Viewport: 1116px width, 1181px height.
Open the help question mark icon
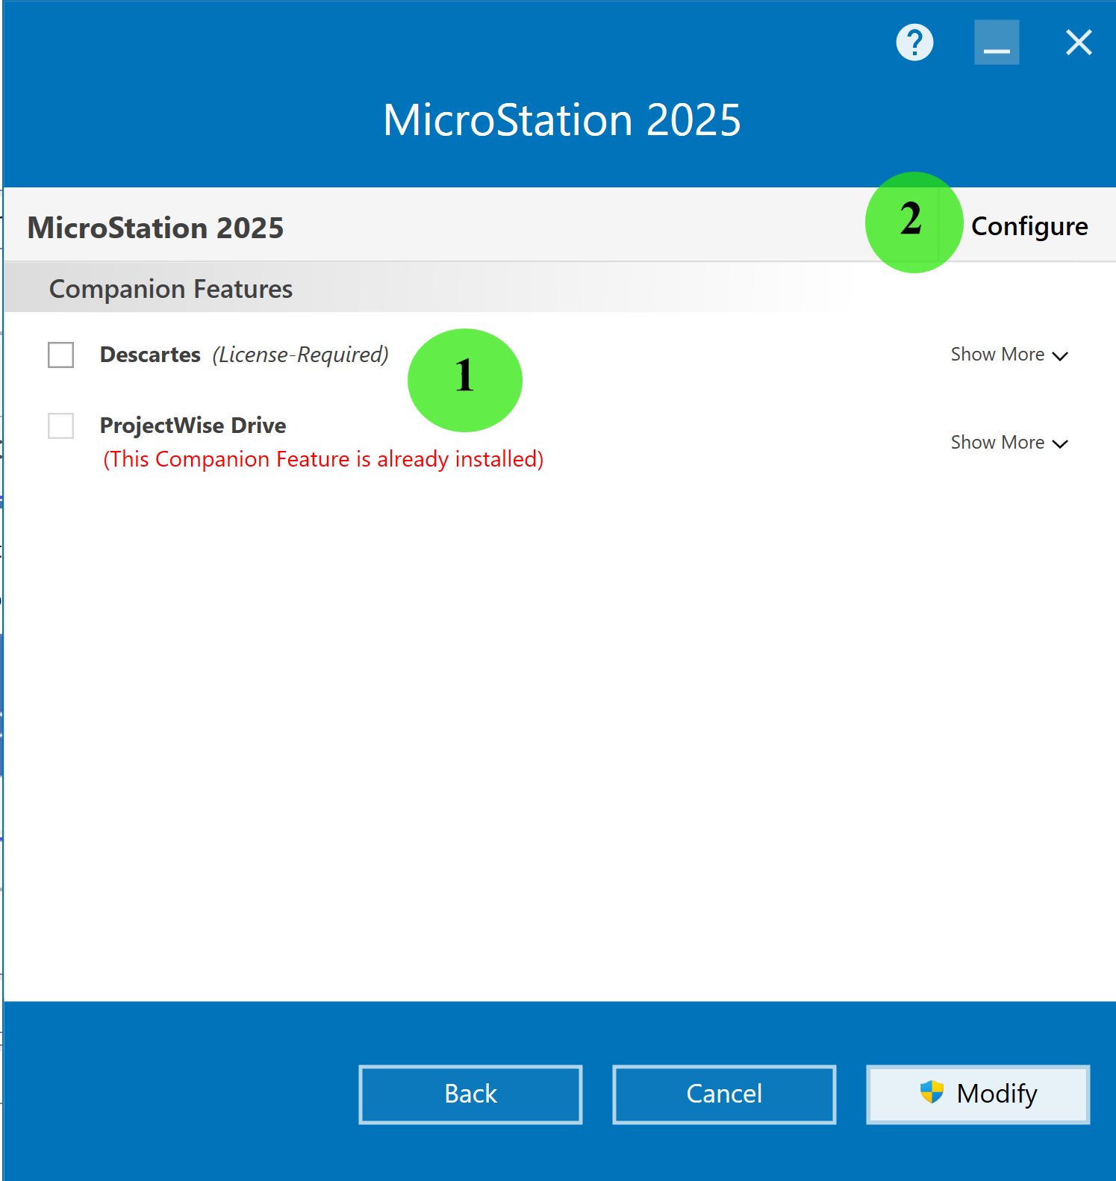click(914, 43)
